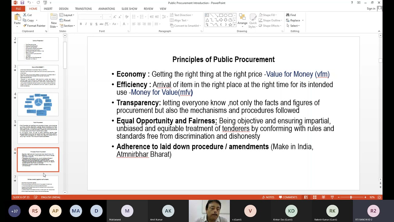Screen dimensions: 394x222
Task: Click the Arrange icon
Action: [x=242, y=17]
